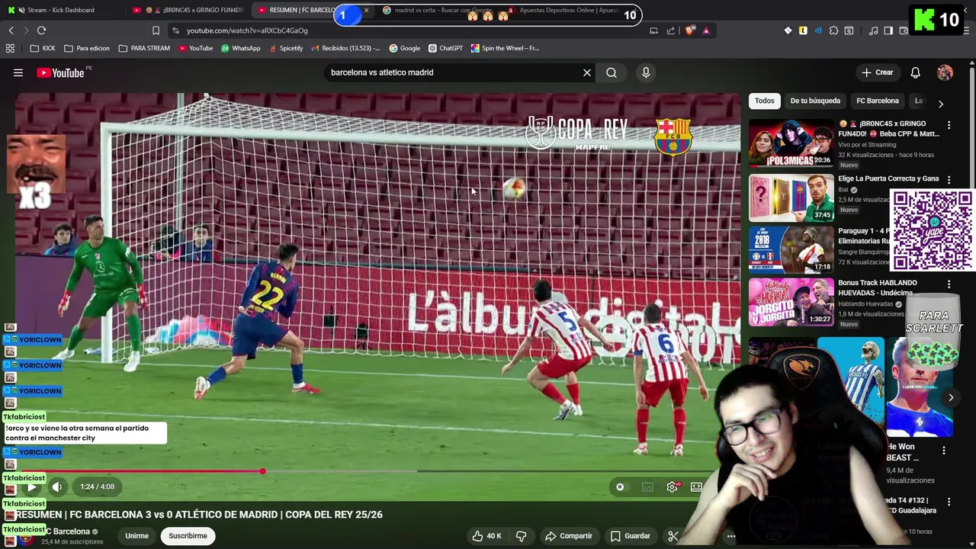Like the video with 40 K likes
Image resolution: width=976 pixels, height=549 pixels.
tap(486, 536)
